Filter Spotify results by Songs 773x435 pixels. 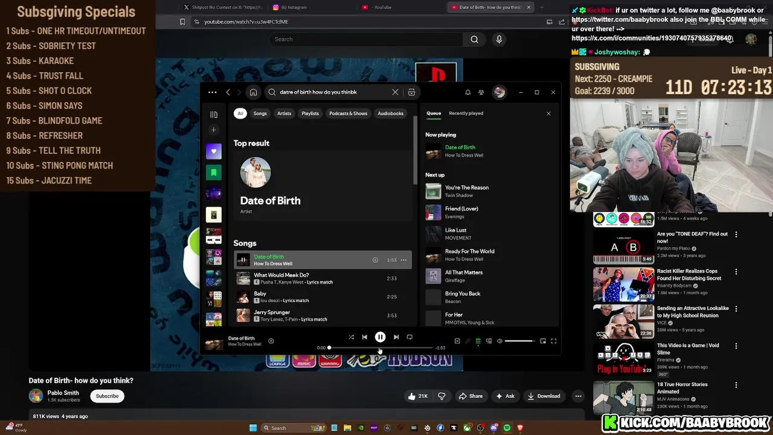click(260, 114)
